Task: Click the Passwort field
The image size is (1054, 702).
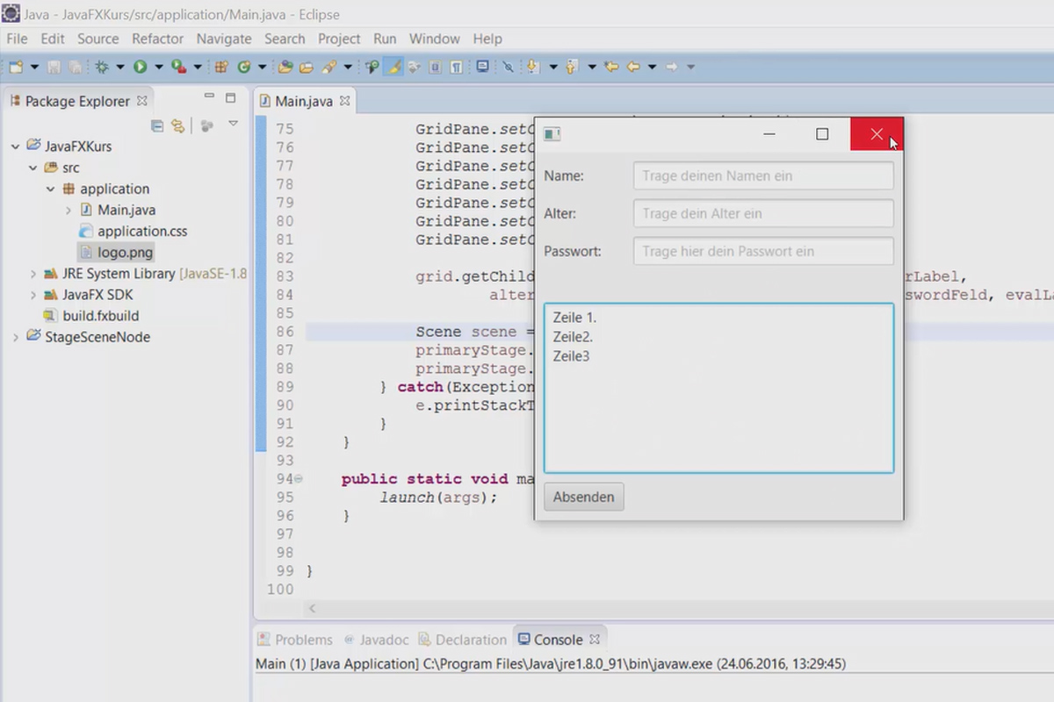Action: pyautogui.click(x=763, y=251)
